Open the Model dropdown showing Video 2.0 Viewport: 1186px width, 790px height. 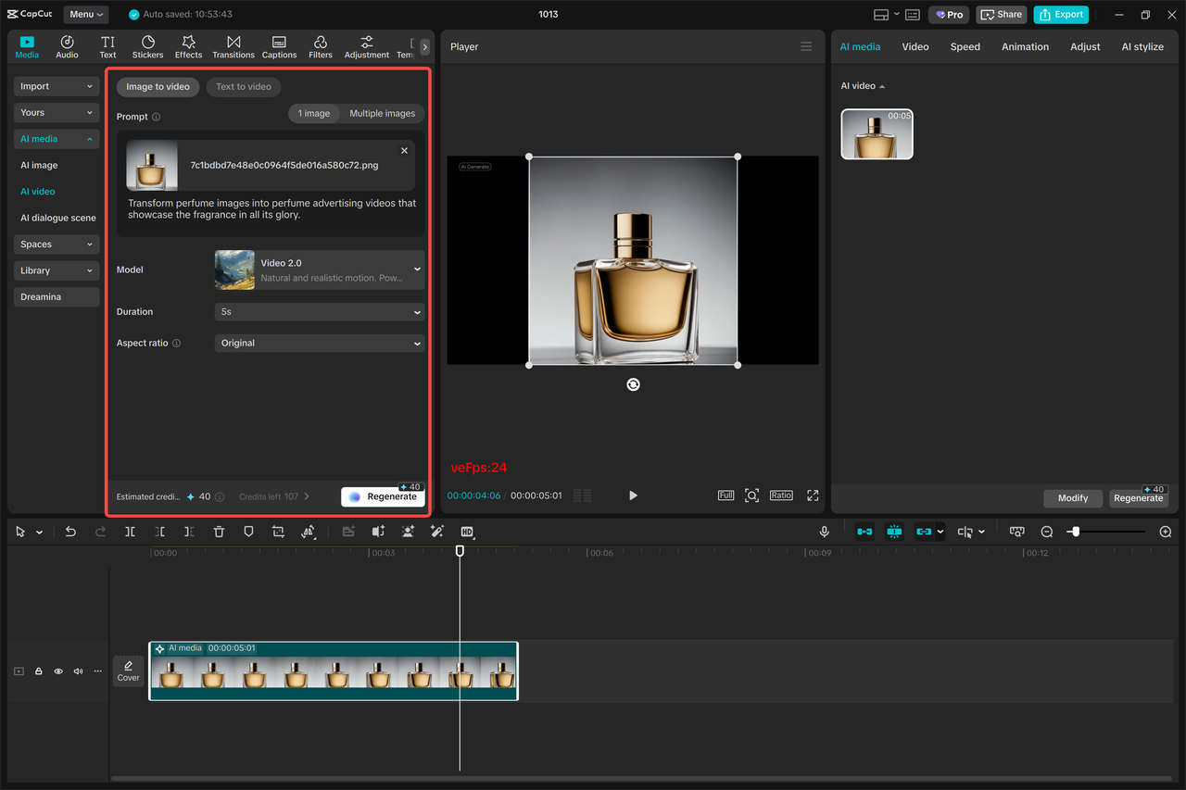tap(320, 270)
